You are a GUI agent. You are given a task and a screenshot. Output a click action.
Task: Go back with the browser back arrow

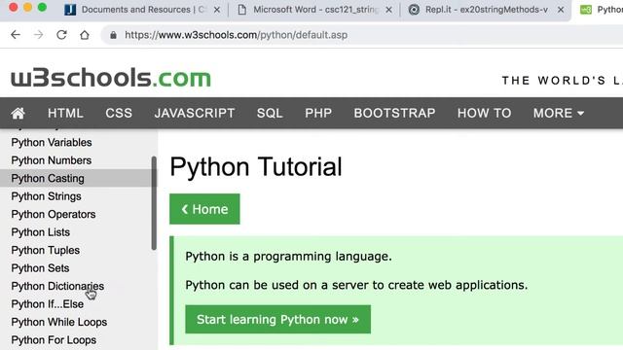point(16,35)
